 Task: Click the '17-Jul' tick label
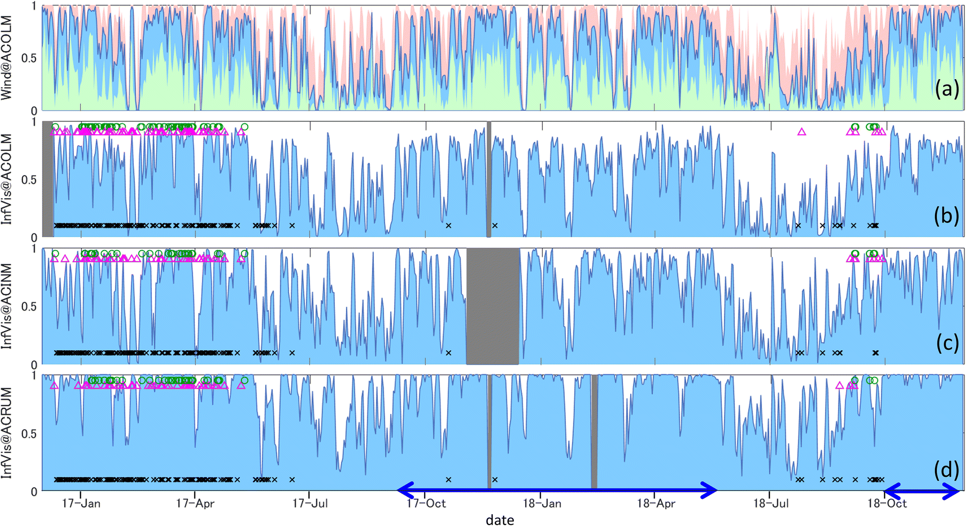click(310, 503)
